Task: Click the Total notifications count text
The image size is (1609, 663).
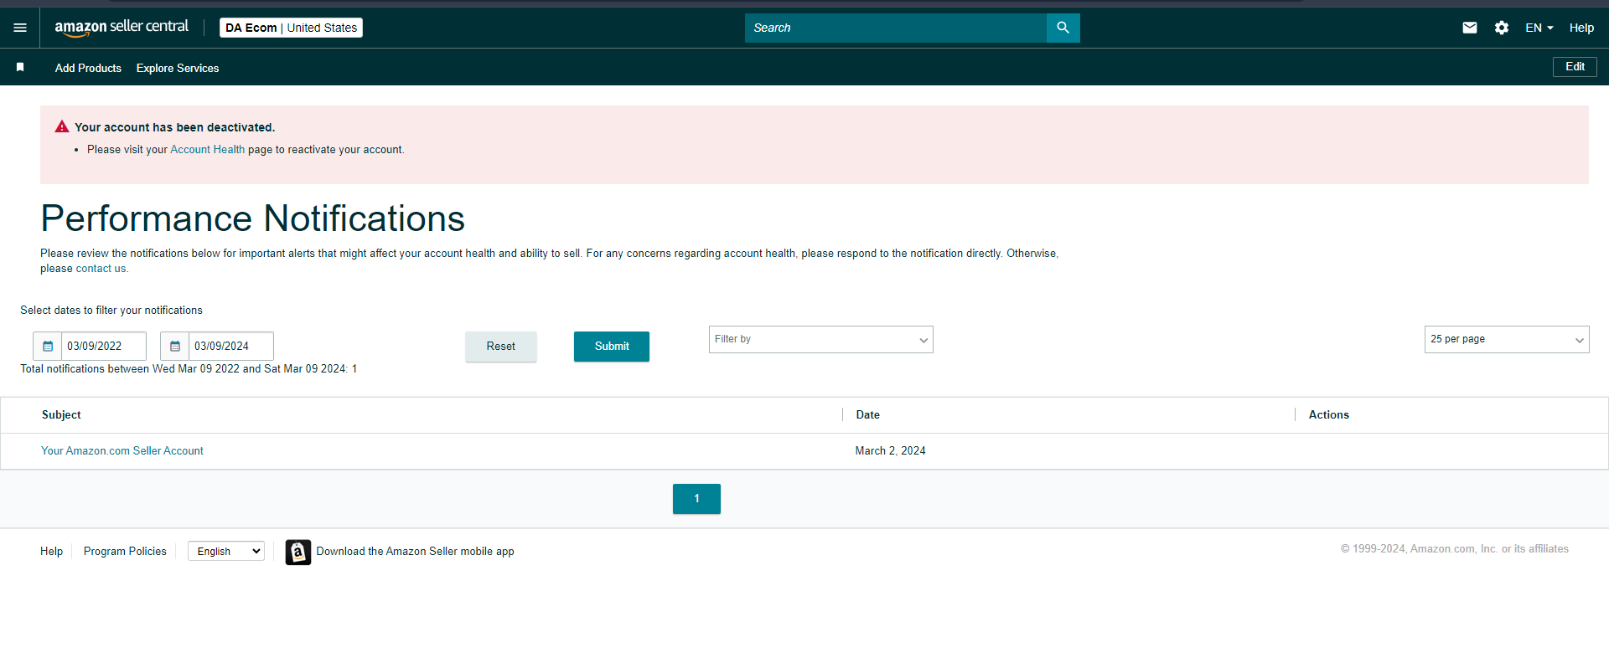Action: pyautogui.click(x=189, y=369)
